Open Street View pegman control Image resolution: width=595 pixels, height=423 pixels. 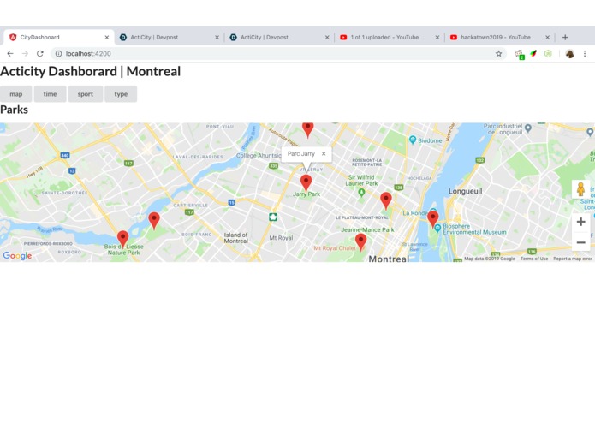580,189
